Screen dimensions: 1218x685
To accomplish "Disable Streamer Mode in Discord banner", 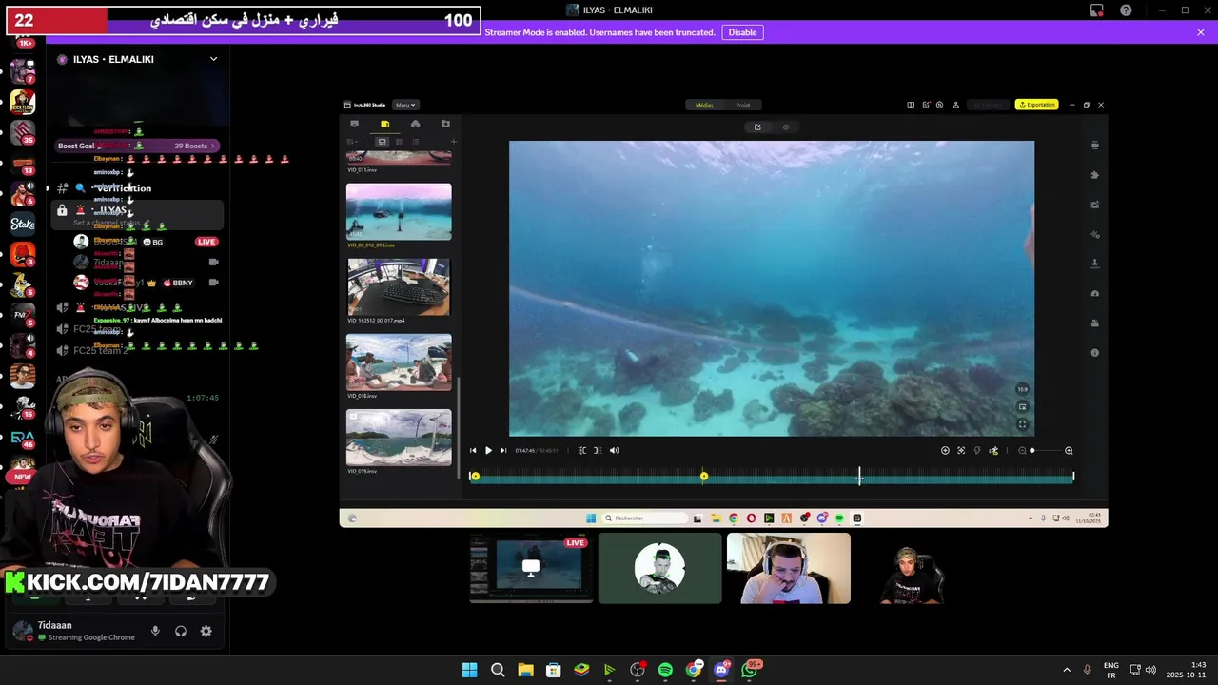I will (742, 32).
